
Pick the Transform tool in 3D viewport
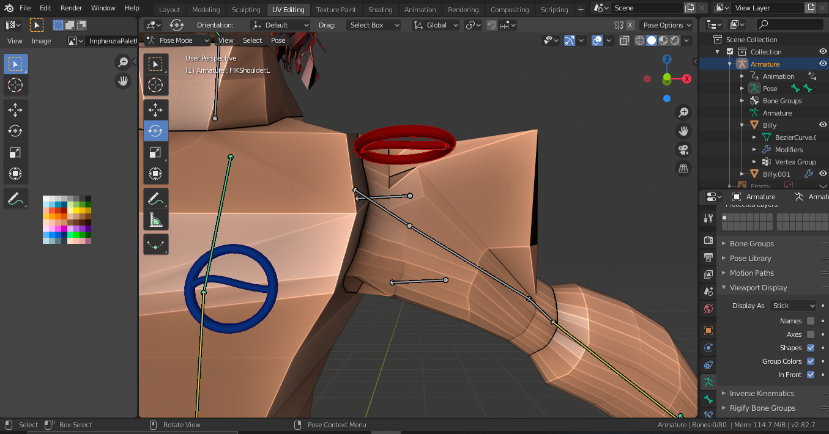(155, 174)
